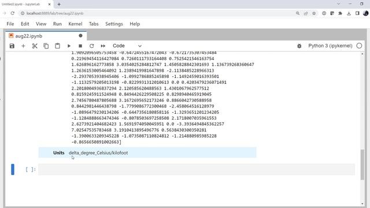This screenshot has height=208, width=370.
Task: Open browser zoom magnifier icon
Action: click(x=298, y=13)
